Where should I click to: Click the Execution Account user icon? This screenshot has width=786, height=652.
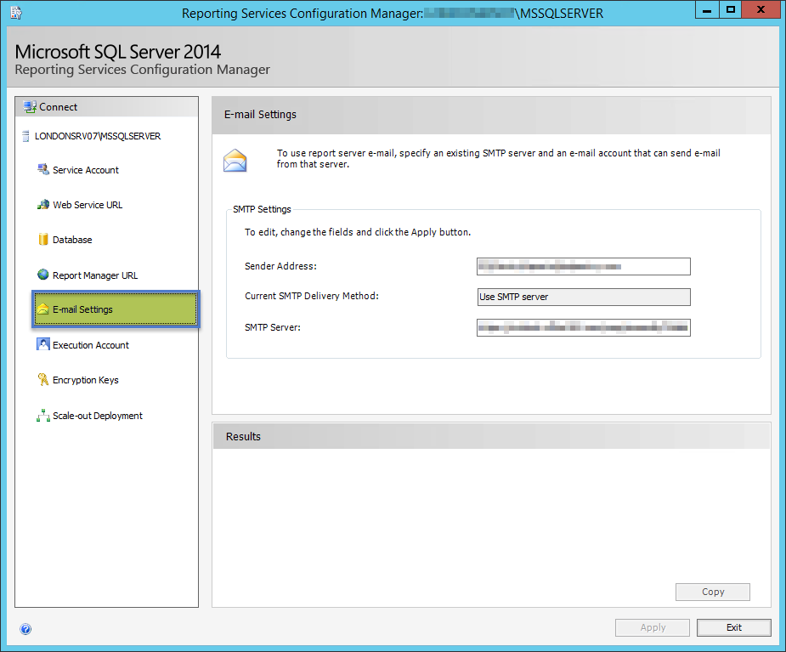coord(43,344)
